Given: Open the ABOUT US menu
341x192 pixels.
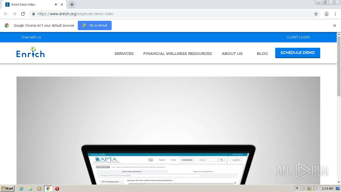Looking at the screenshot, I should pyautogui.click(x=232, y=54).
